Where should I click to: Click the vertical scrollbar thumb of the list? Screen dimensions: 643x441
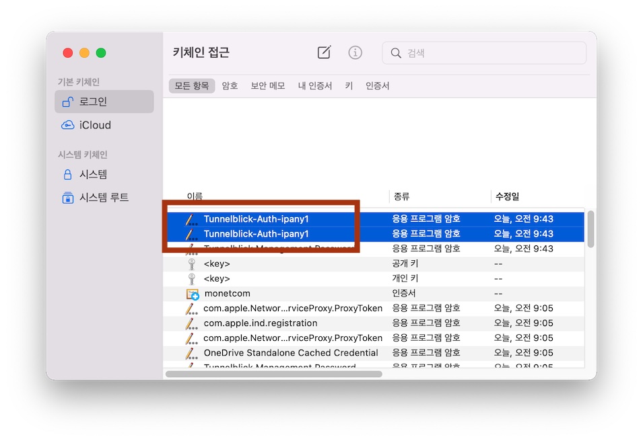[590, 229]
